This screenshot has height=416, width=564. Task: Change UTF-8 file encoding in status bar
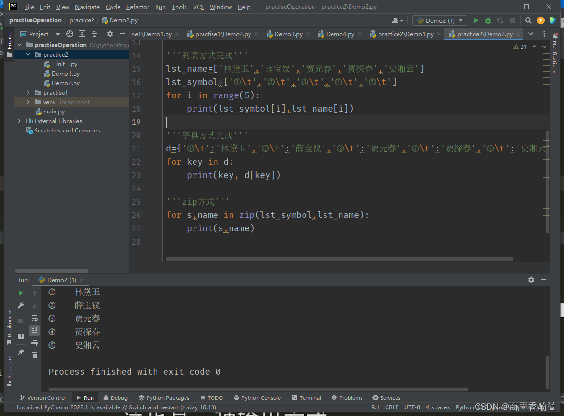click(x=412, y=407)
